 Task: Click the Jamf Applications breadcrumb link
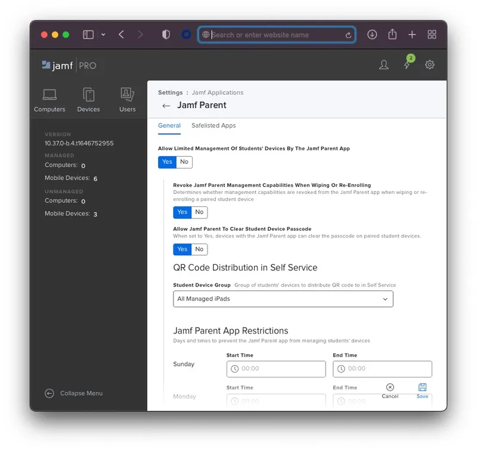click(218, 92)
